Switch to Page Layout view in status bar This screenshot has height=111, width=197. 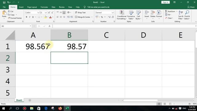pyautogui.click(x=165, y=104)
